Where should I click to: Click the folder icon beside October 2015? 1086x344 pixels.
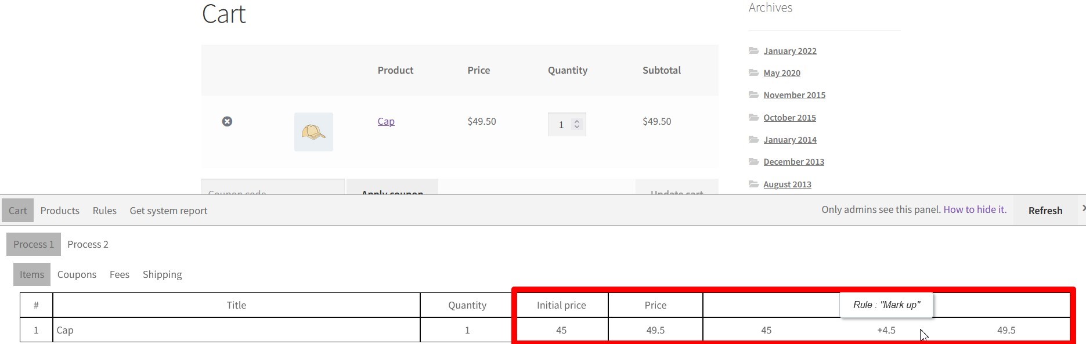click(754, 117)
